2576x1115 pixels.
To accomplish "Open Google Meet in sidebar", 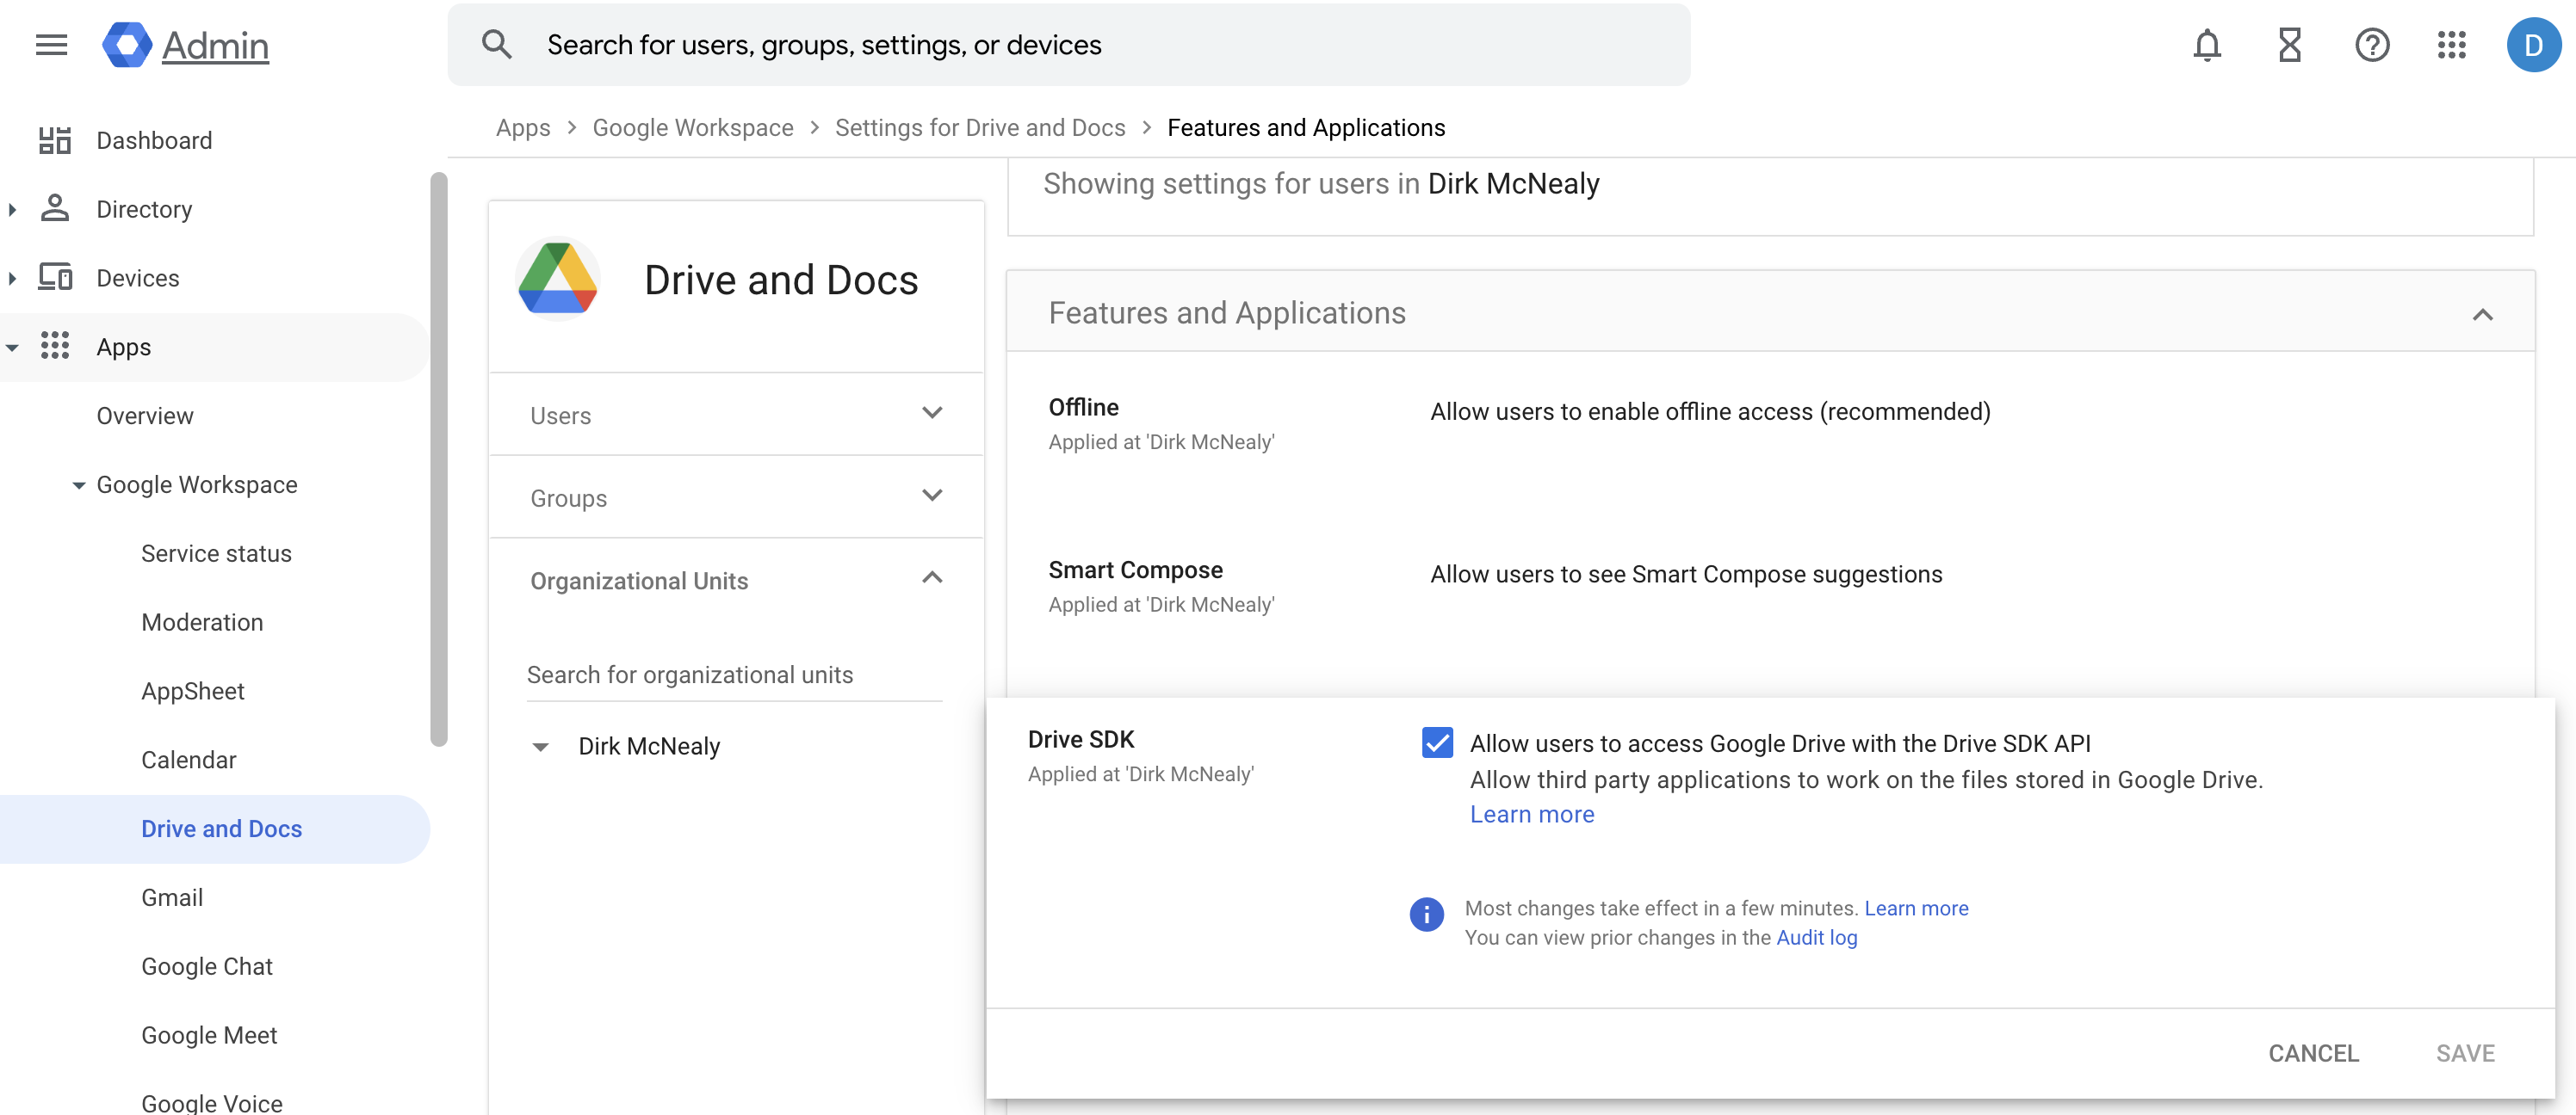I will click(209, 1035).
